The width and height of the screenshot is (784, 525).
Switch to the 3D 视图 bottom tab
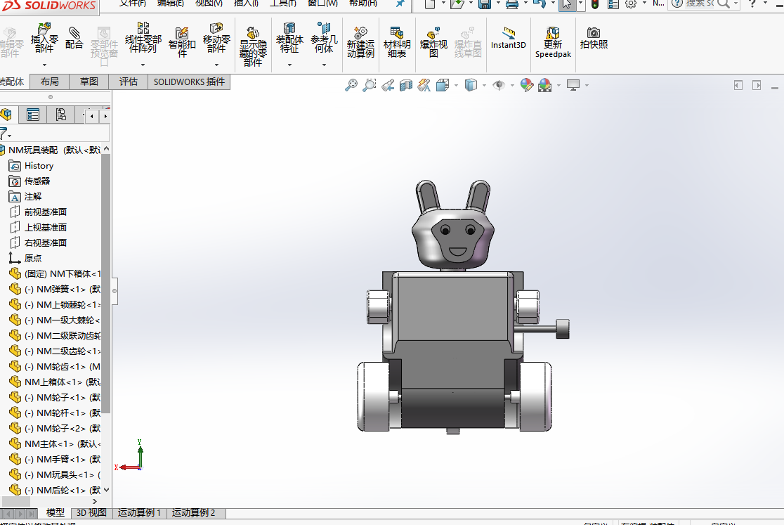click(x=91, y=513)
